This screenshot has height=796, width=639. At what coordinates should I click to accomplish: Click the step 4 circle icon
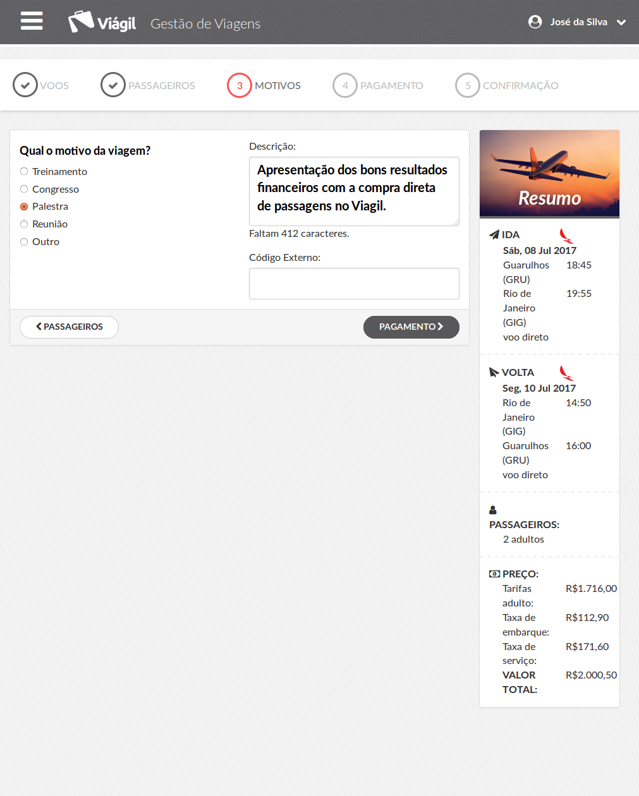[345, 85]
